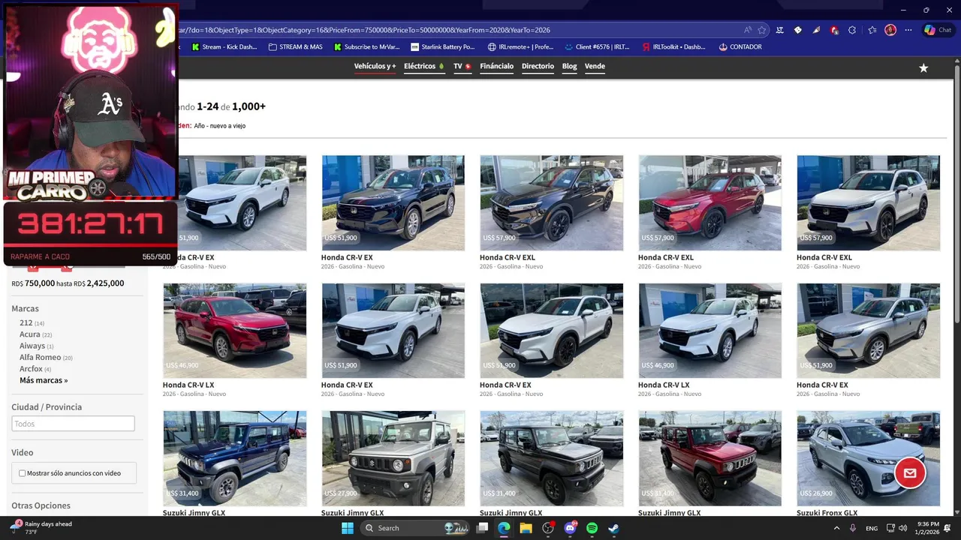Open the red extension icon with badge
961x540 pixels.
[x=834, y=30]
